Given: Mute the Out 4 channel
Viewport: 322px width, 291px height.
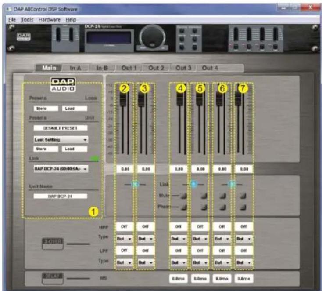Looking at the screenshot, I should click(243, 196).
